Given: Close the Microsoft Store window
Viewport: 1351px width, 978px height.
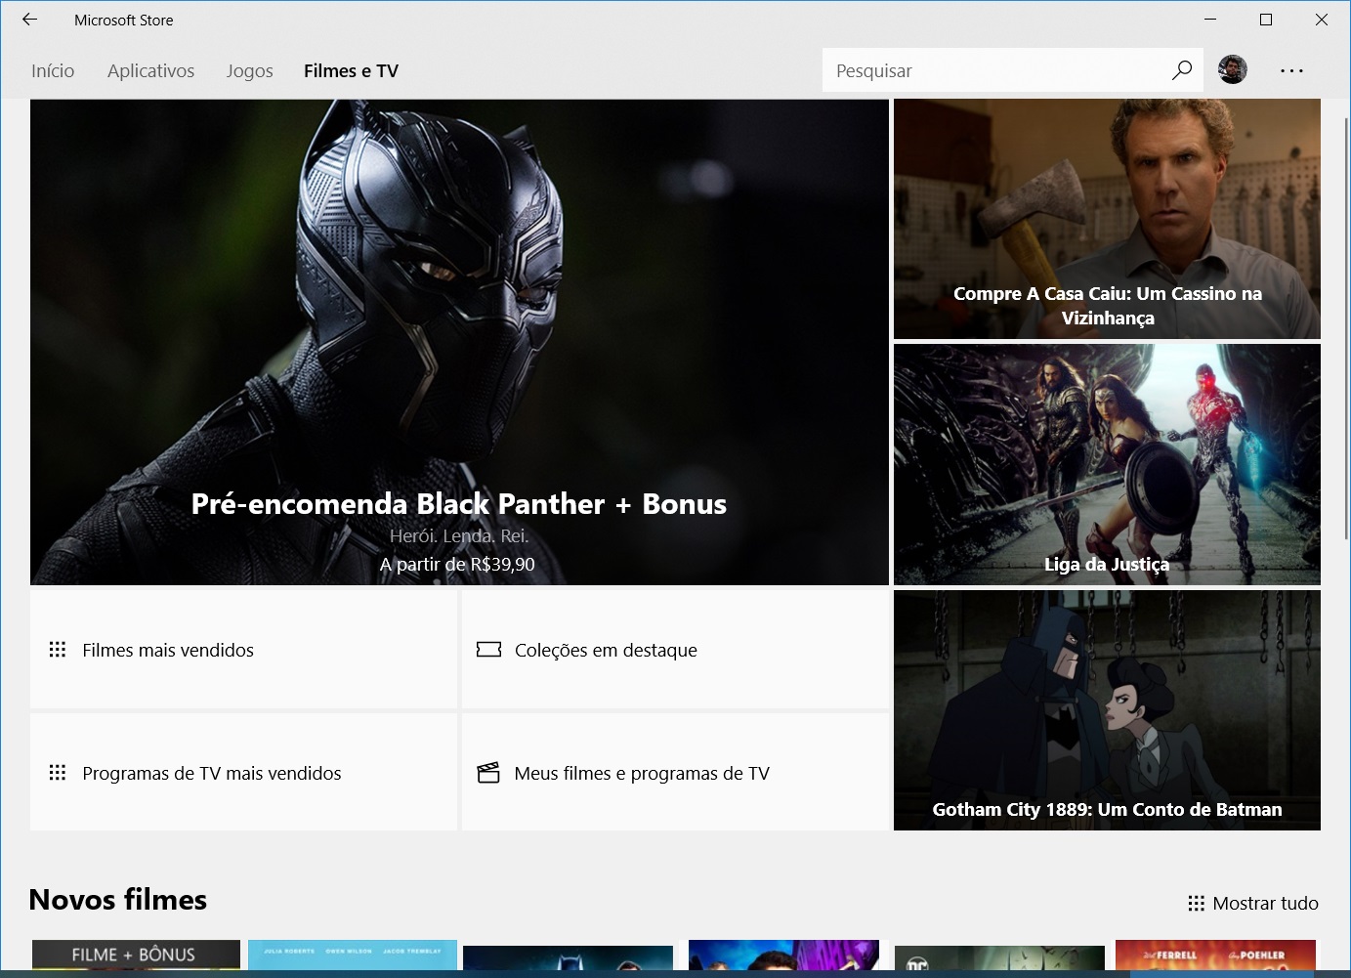Looking at the screenshot, I should coord(1322,20).
